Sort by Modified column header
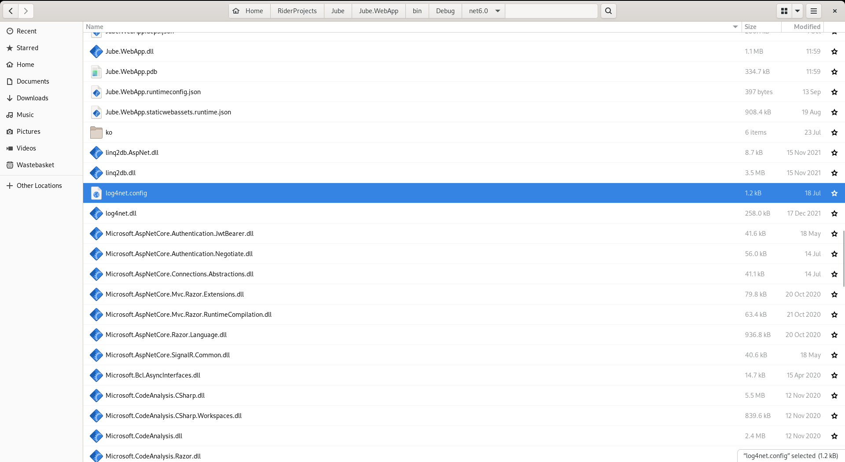This screenshot has width=845, height=462. (x=802, y=27)
